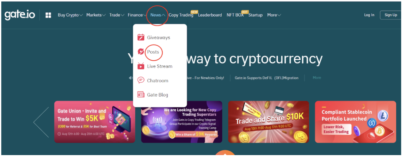405x157 pixels.
Task: Click the Sign Up button
Action: click(x=391, y=15)
